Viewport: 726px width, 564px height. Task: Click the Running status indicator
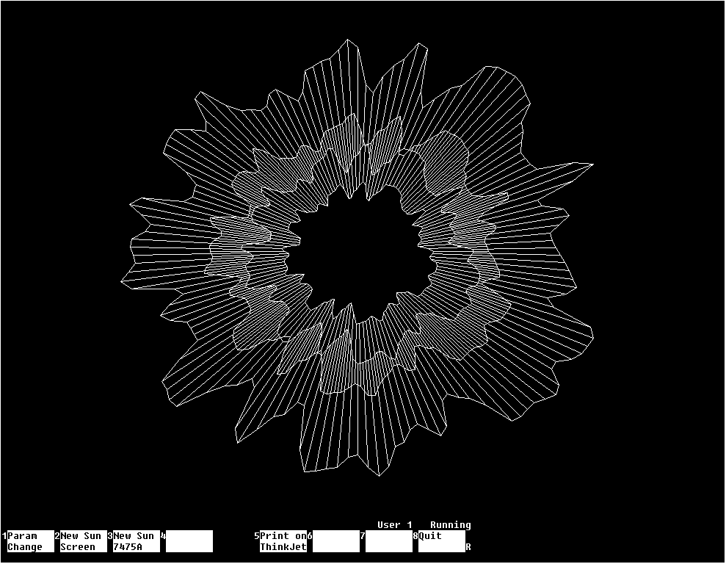point(450,525)
